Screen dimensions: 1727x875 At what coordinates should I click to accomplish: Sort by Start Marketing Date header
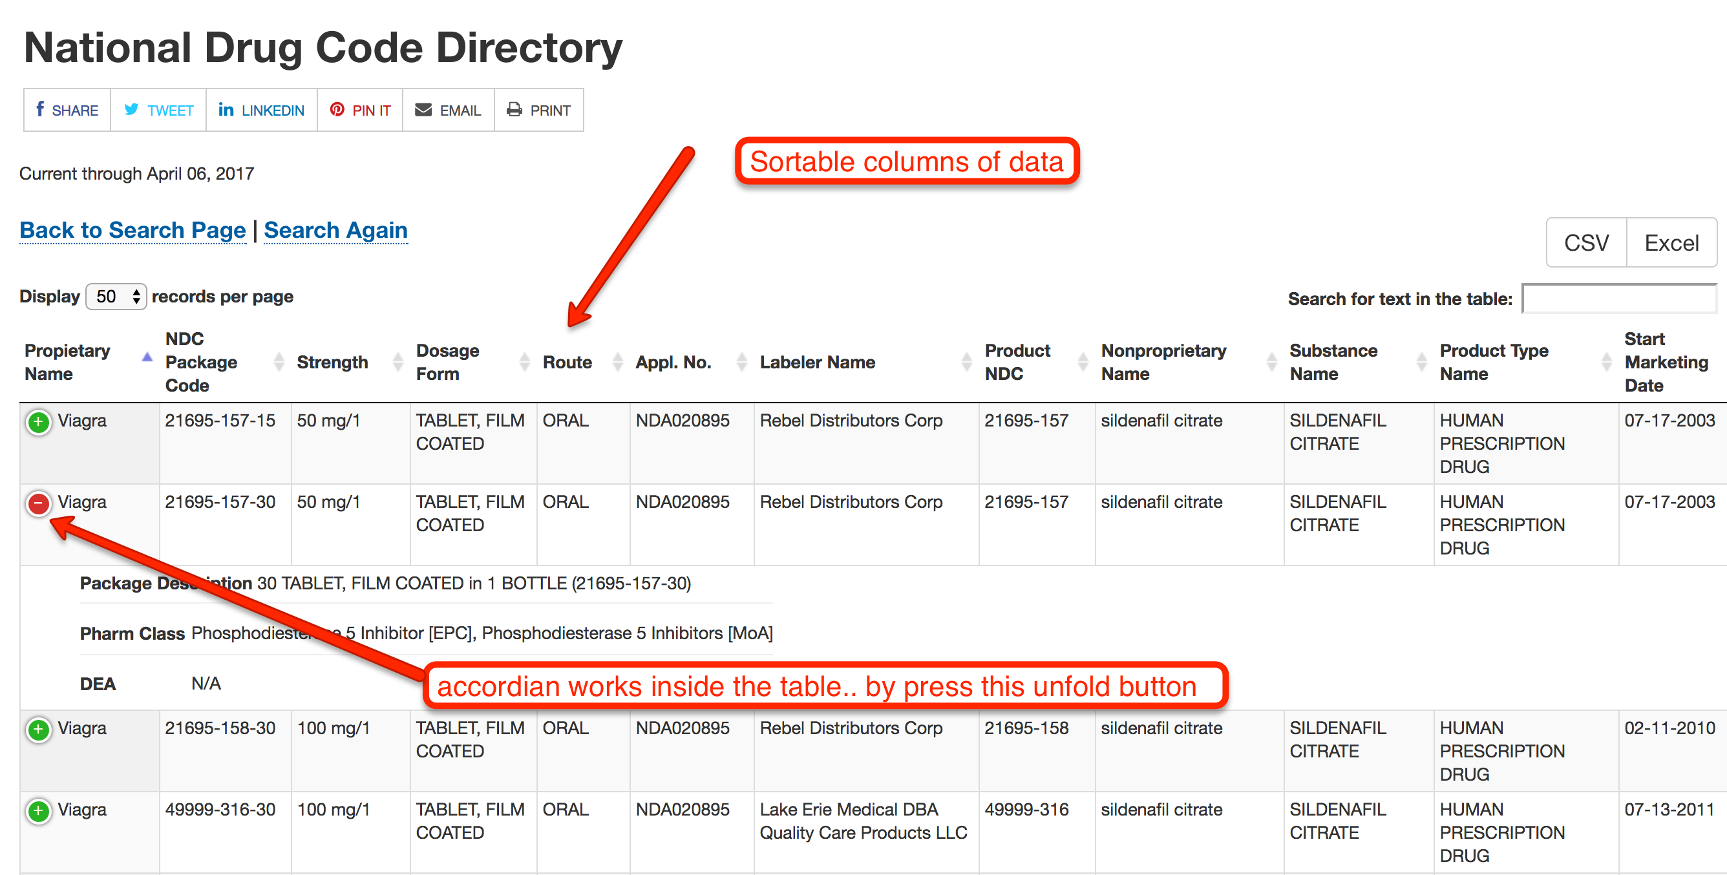[x=1672, y=362]
